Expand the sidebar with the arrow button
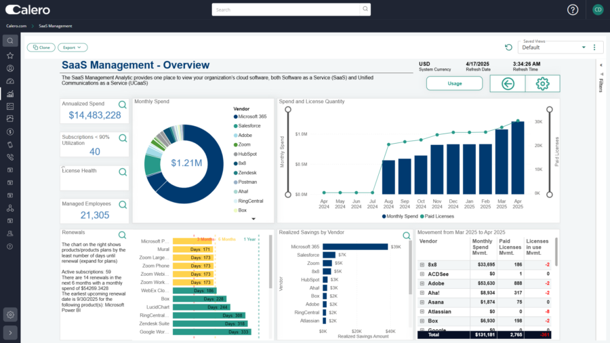610x343 pixels. pyautogui.click(x=10, y=333)
